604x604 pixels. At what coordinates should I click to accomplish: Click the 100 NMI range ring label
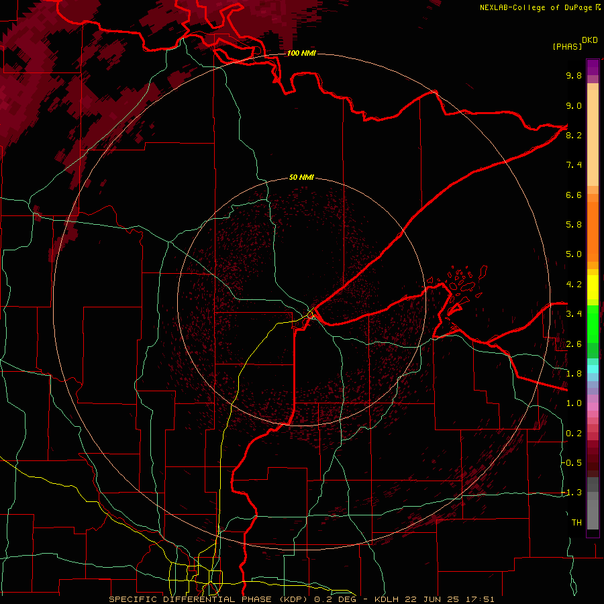[301, 53]
